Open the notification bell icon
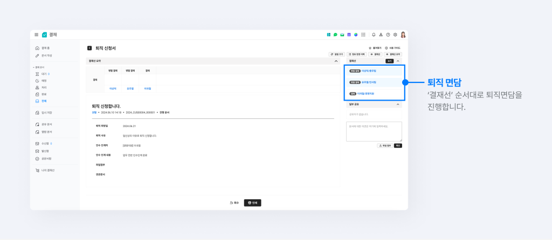 pos(374,34)
